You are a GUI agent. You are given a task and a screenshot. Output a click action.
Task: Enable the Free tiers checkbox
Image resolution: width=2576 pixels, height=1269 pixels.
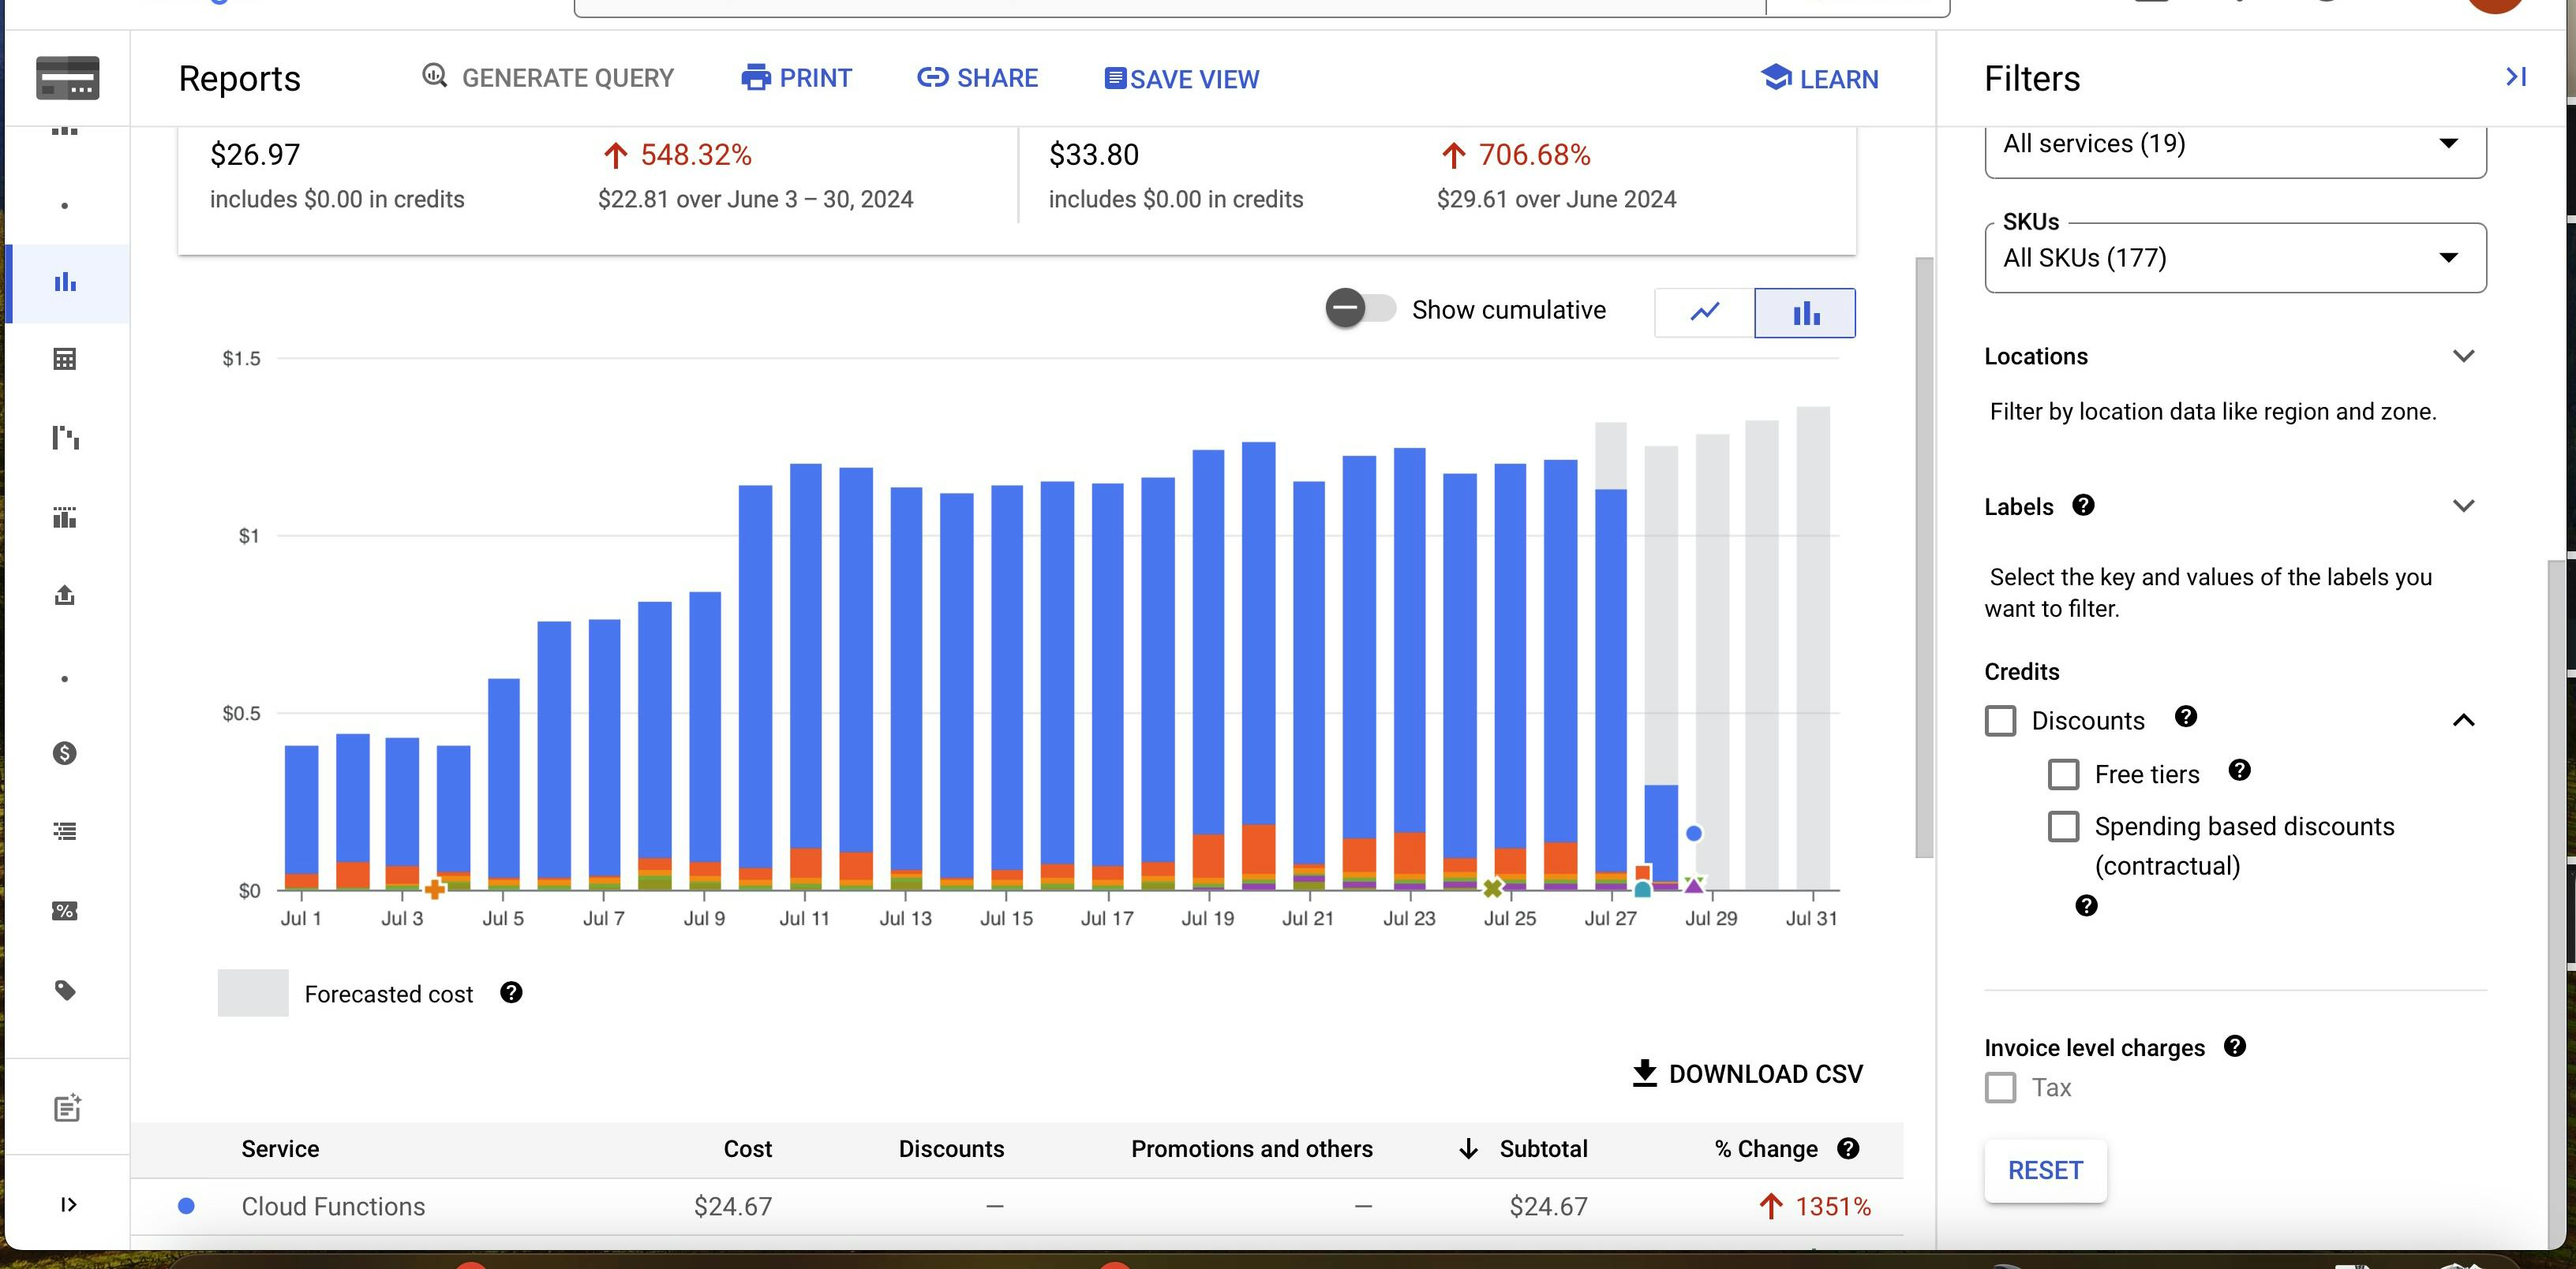[2063, 774]
